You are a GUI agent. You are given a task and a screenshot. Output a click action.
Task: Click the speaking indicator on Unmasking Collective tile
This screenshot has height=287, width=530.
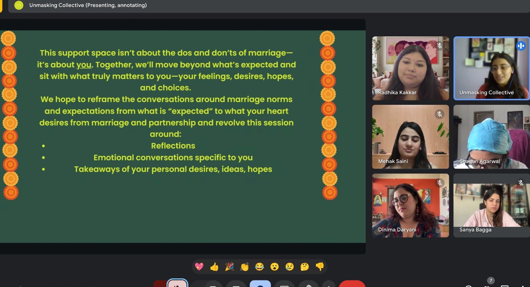tap(521, 46)
